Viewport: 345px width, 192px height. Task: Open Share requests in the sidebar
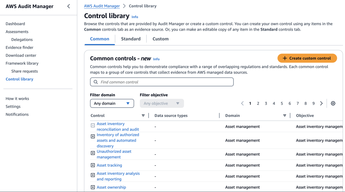[24, 71]
